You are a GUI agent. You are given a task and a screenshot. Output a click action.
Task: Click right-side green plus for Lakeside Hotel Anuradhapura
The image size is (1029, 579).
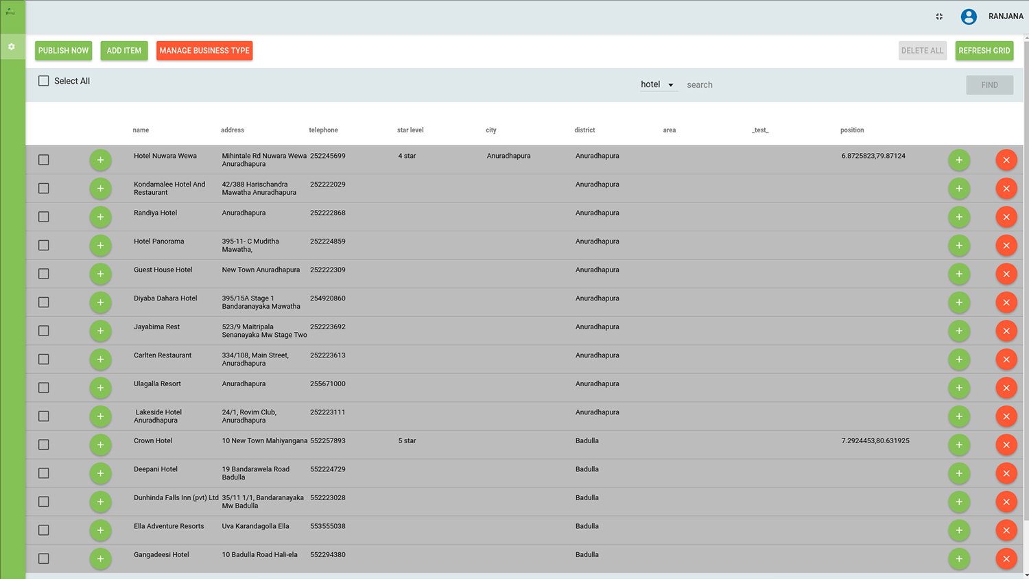(x=959, y=416)
